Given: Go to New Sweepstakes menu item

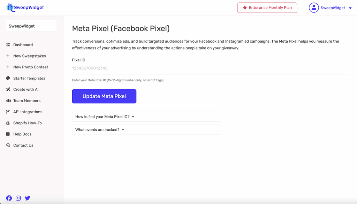Looking at the screenshot, I should tap(29, 56).
